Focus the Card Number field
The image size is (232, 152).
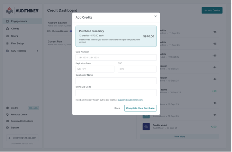click(116, 58)
